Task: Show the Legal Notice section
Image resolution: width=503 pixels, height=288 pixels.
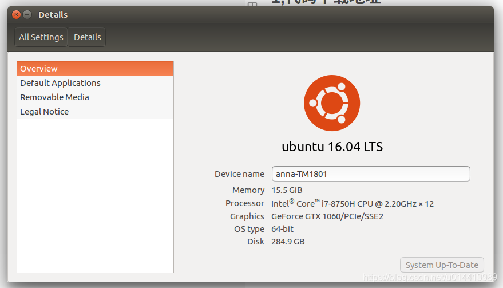Action: 95,112
